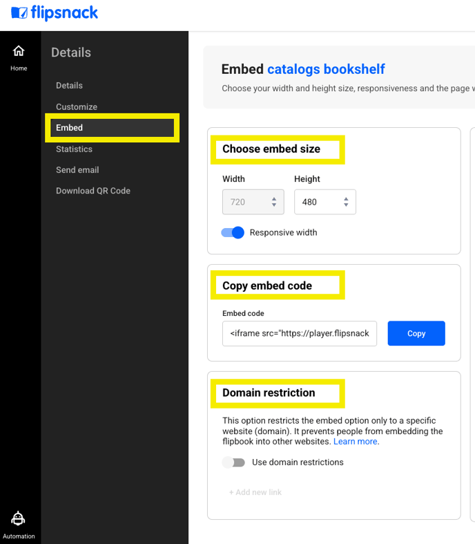The image size is (475, 544).
Task: Select Download QR Code
Action: [x=93, y=191]
